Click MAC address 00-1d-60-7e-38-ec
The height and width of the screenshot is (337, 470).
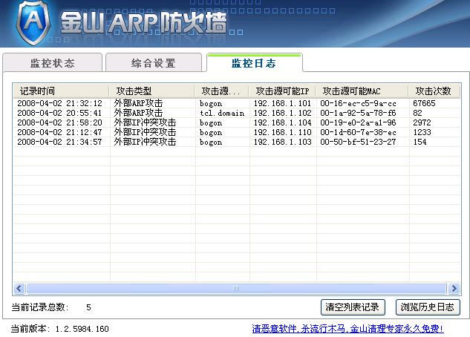pos(358,132)
